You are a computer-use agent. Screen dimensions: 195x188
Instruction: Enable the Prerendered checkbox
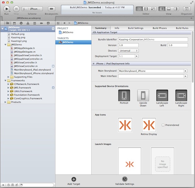pyautogui.click(x=163, y=125)
